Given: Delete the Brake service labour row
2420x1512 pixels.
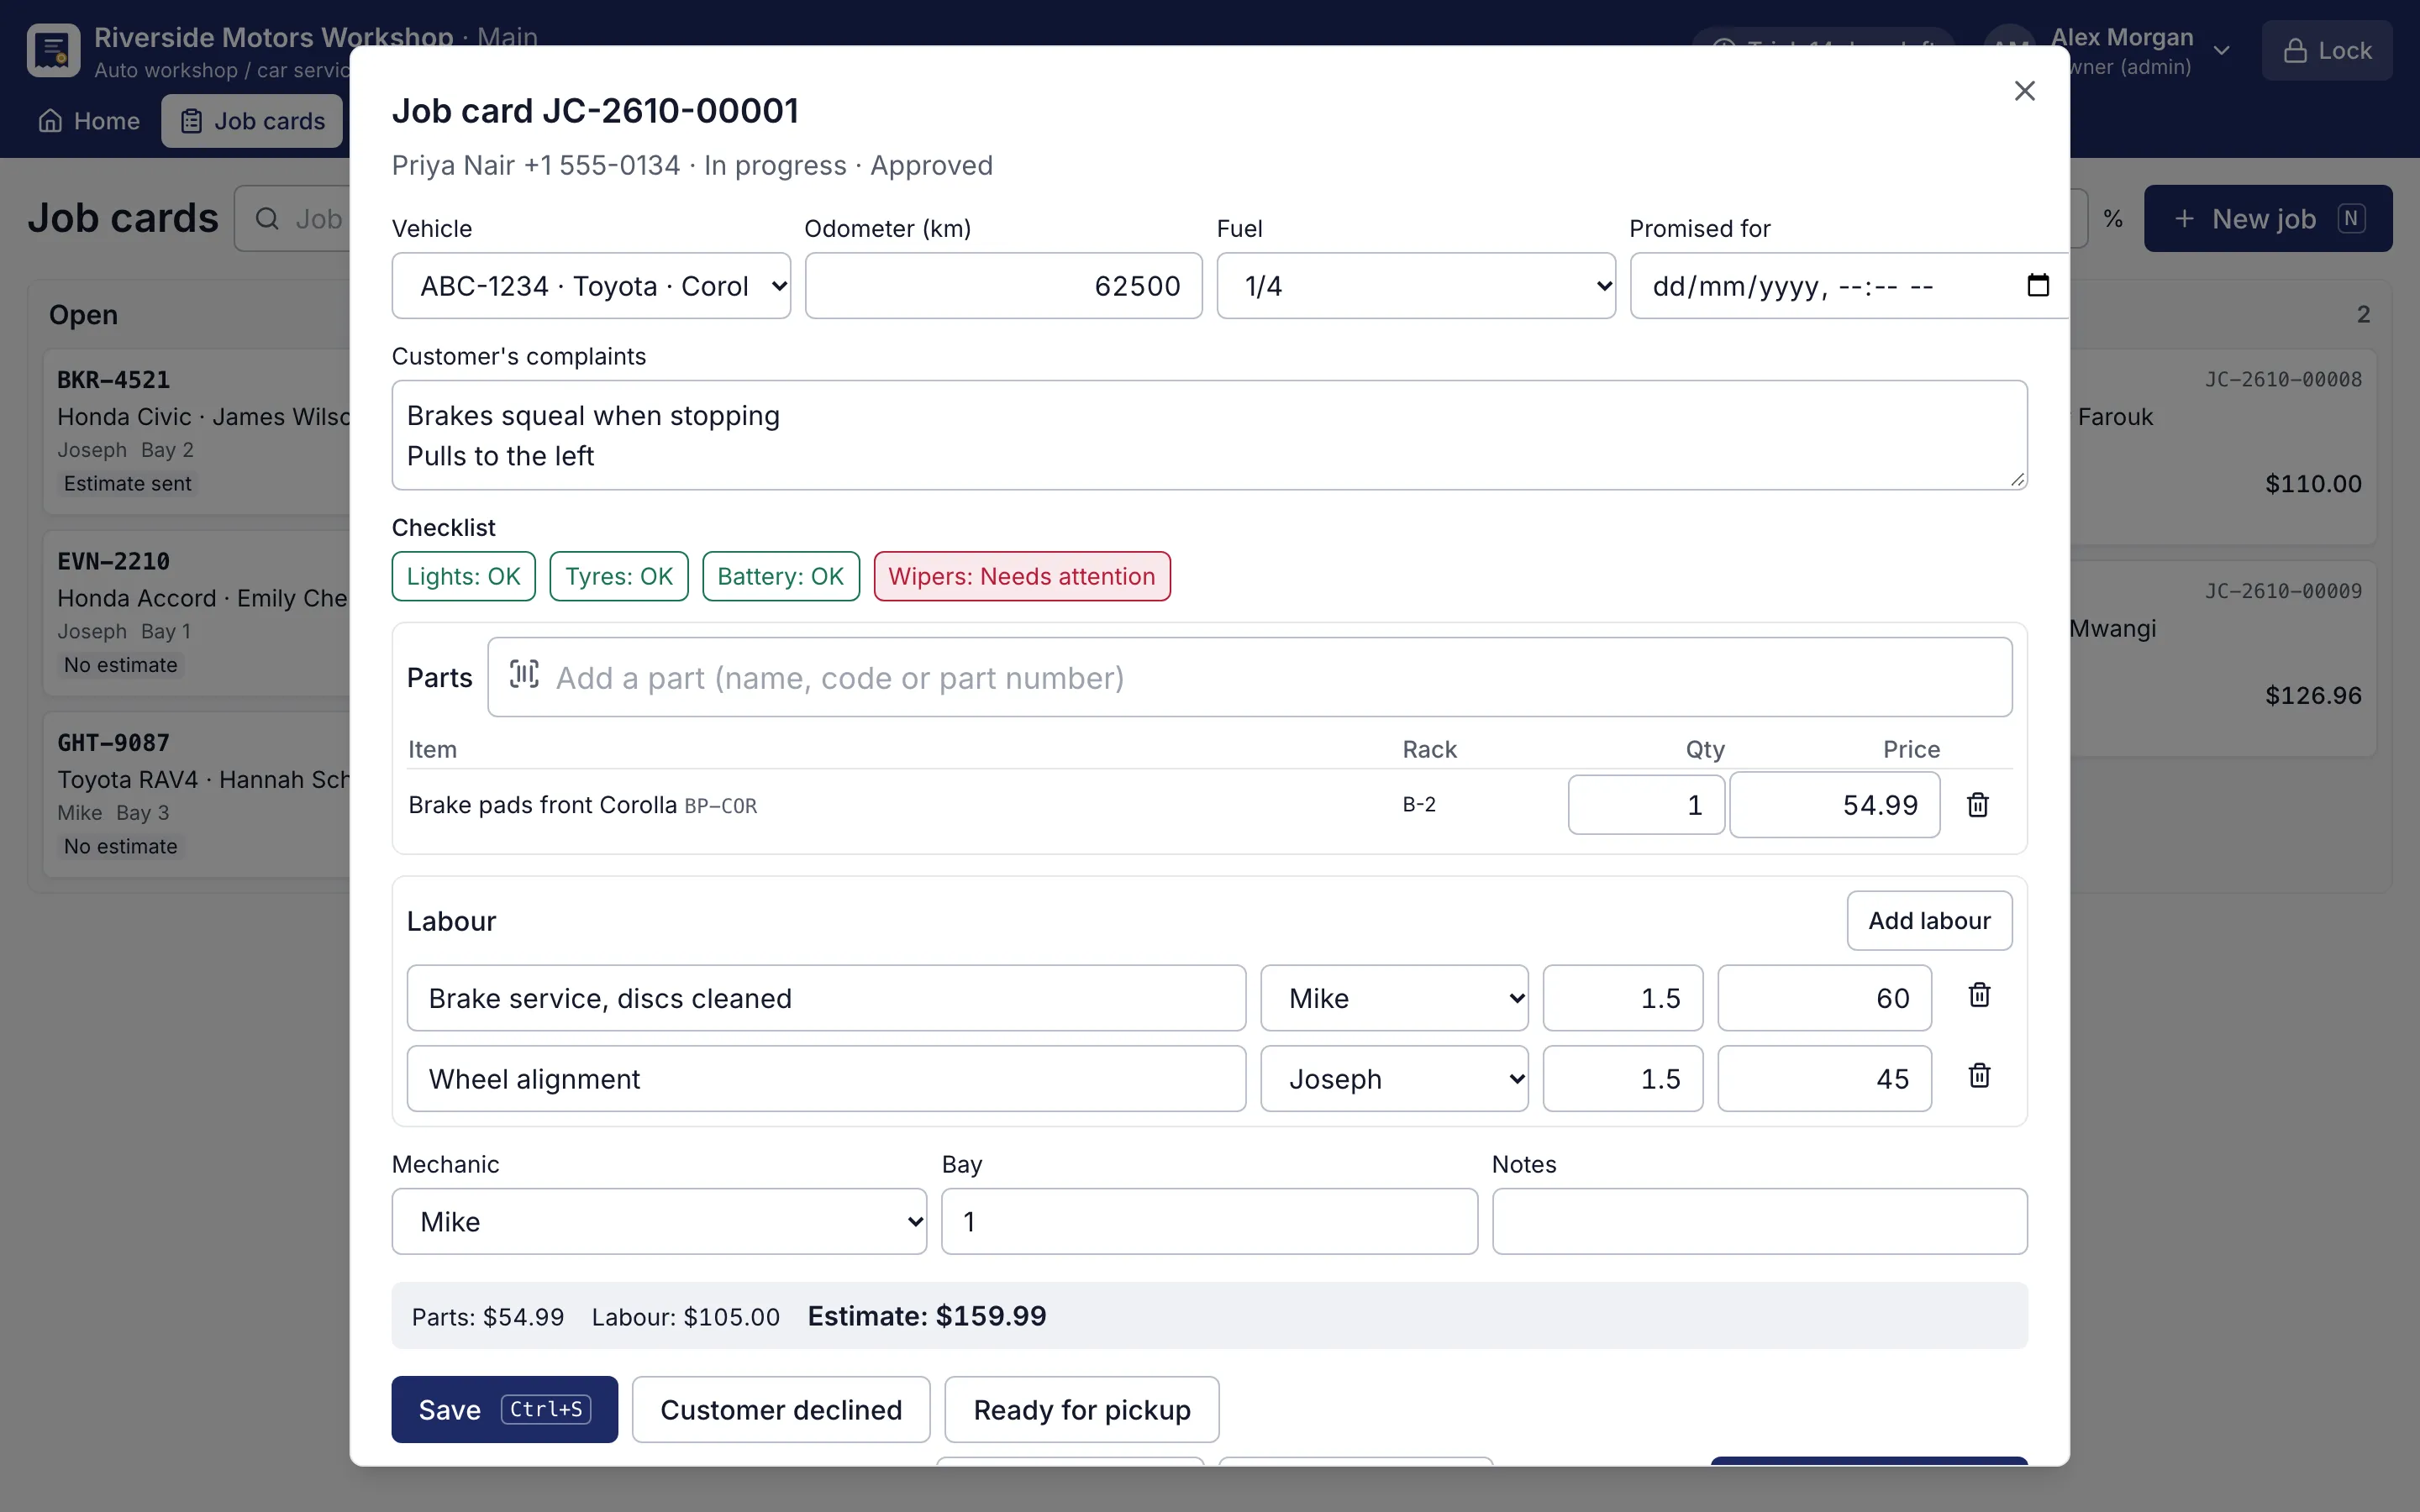Looking at the screenshot, I should [x=1979, y=996].
